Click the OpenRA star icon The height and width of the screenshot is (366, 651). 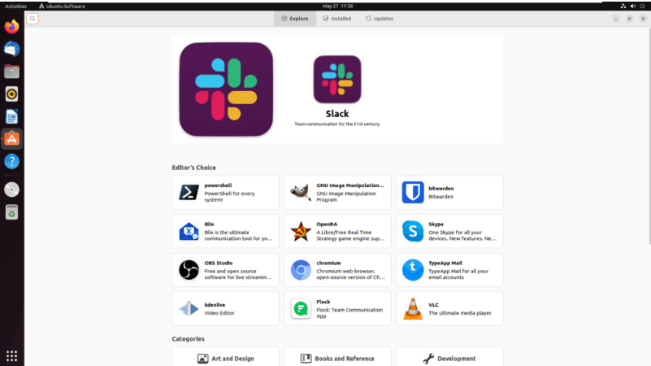click(301, 232)
